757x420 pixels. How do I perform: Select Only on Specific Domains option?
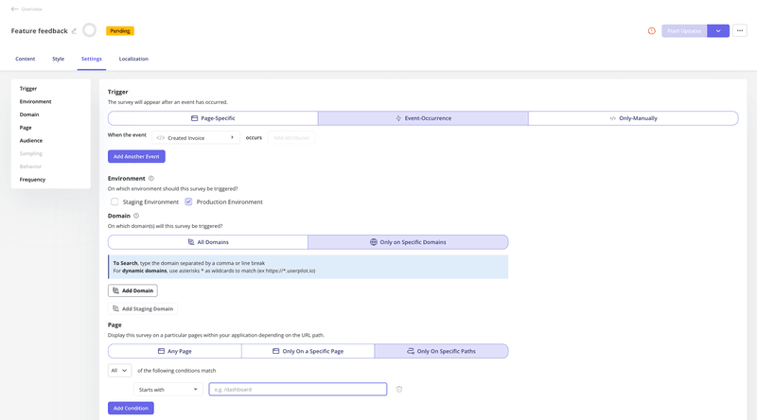(x=408, y=242)
